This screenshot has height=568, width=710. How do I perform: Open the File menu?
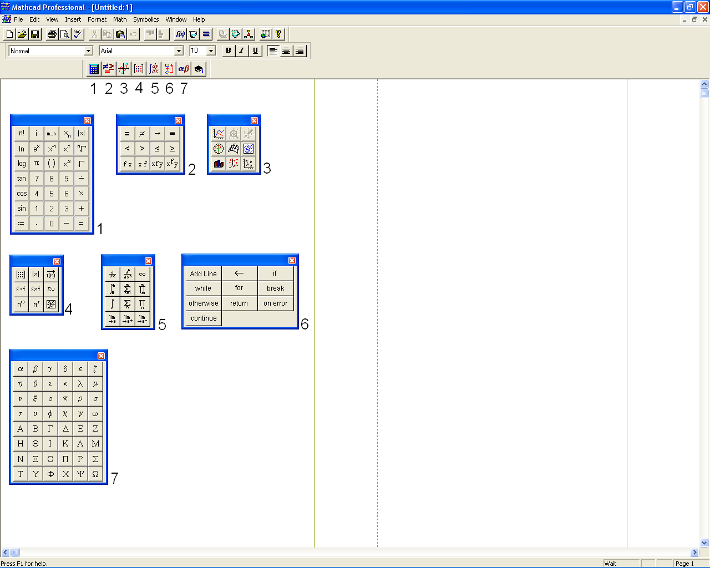[x=18, y=19]
